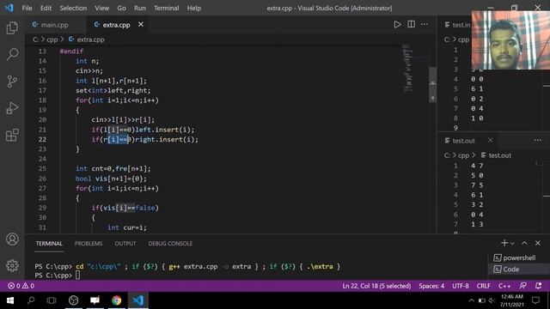Open the Go menu
The image size is (550, 309).
click(x=121, y=8)
